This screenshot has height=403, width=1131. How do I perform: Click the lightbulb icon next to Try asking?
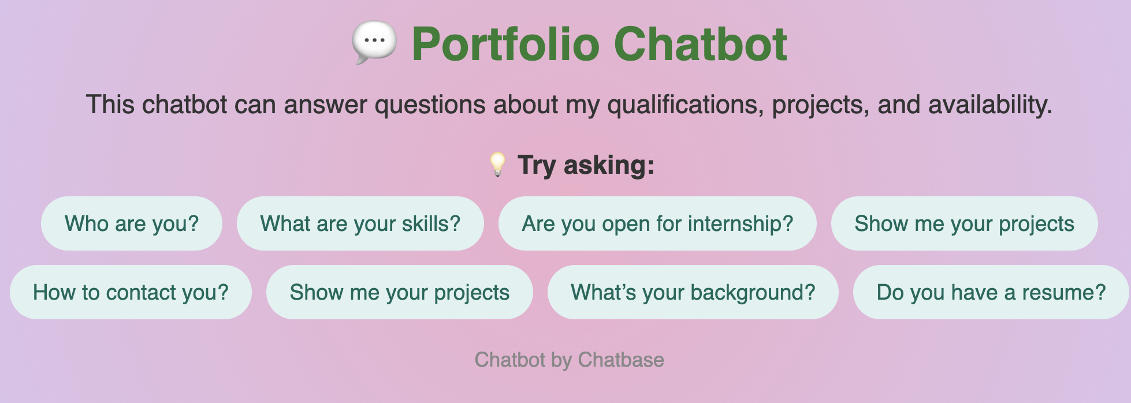(498, 166)
